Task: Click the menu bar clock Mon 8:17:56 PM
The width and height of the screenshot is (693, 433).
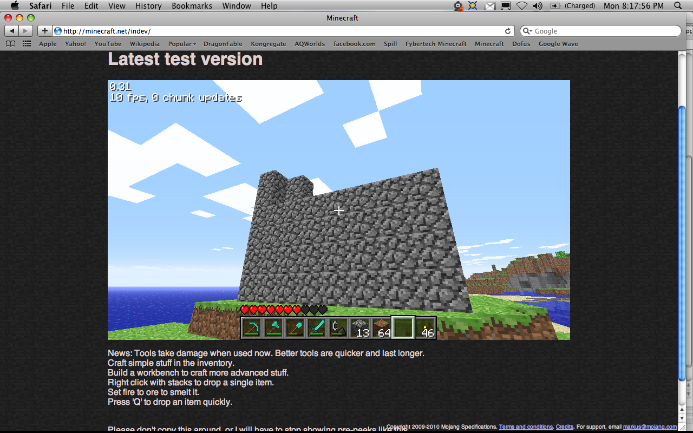Action: tap(633, 5)
